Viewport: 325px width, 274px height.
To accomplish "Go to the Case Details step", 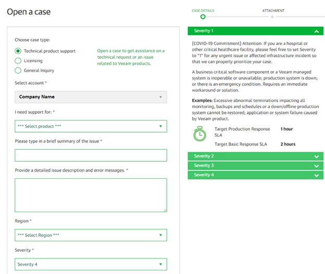I will click(203, 10).
